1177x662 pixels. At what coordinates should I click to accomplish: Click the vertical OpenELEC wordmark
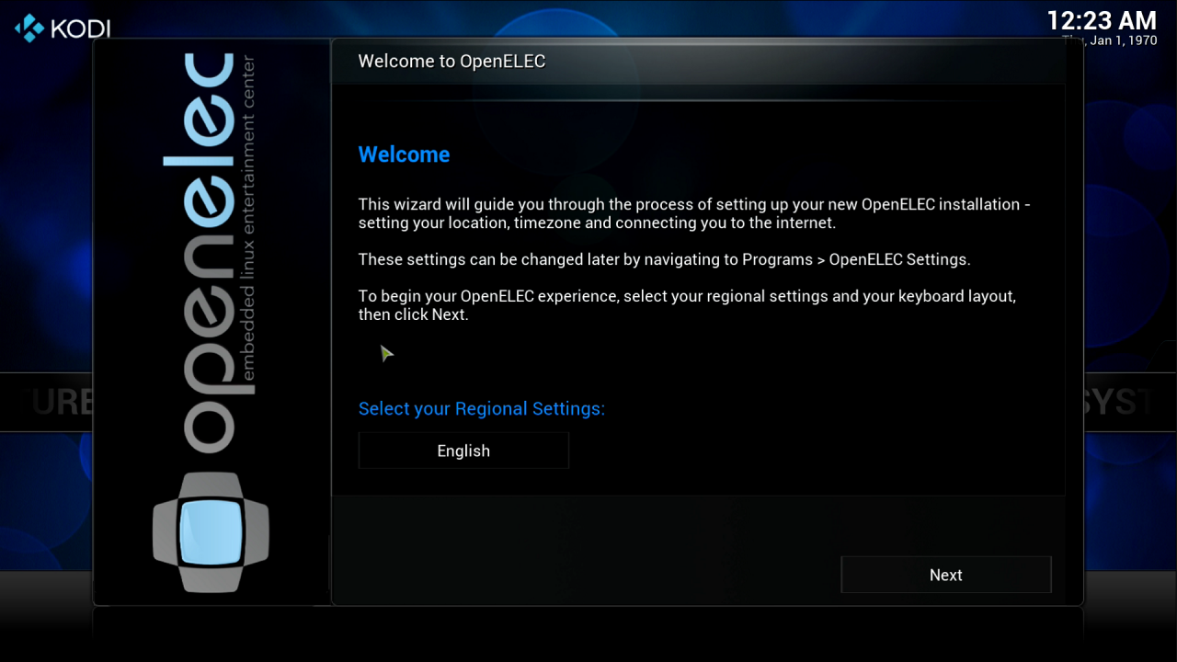(x=208, y=253)
